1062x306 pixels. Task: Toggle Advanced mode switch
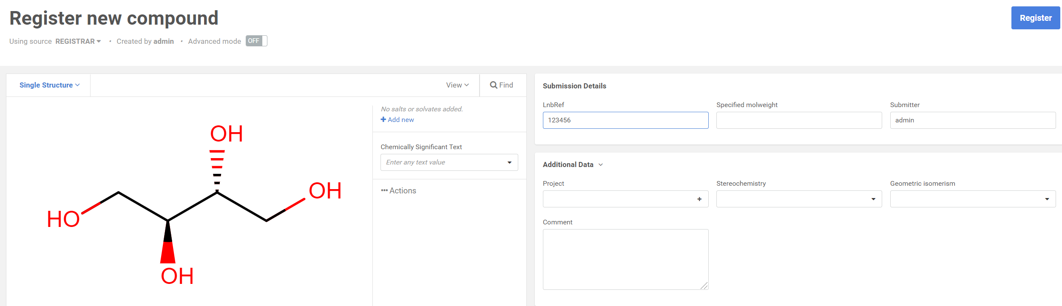(x=256, y=41)
